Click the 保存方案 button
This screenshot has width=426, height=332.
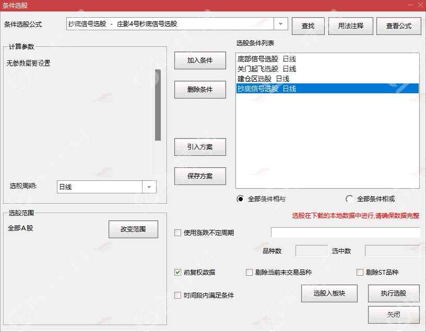pyautogui.click(x=200, y=176)
